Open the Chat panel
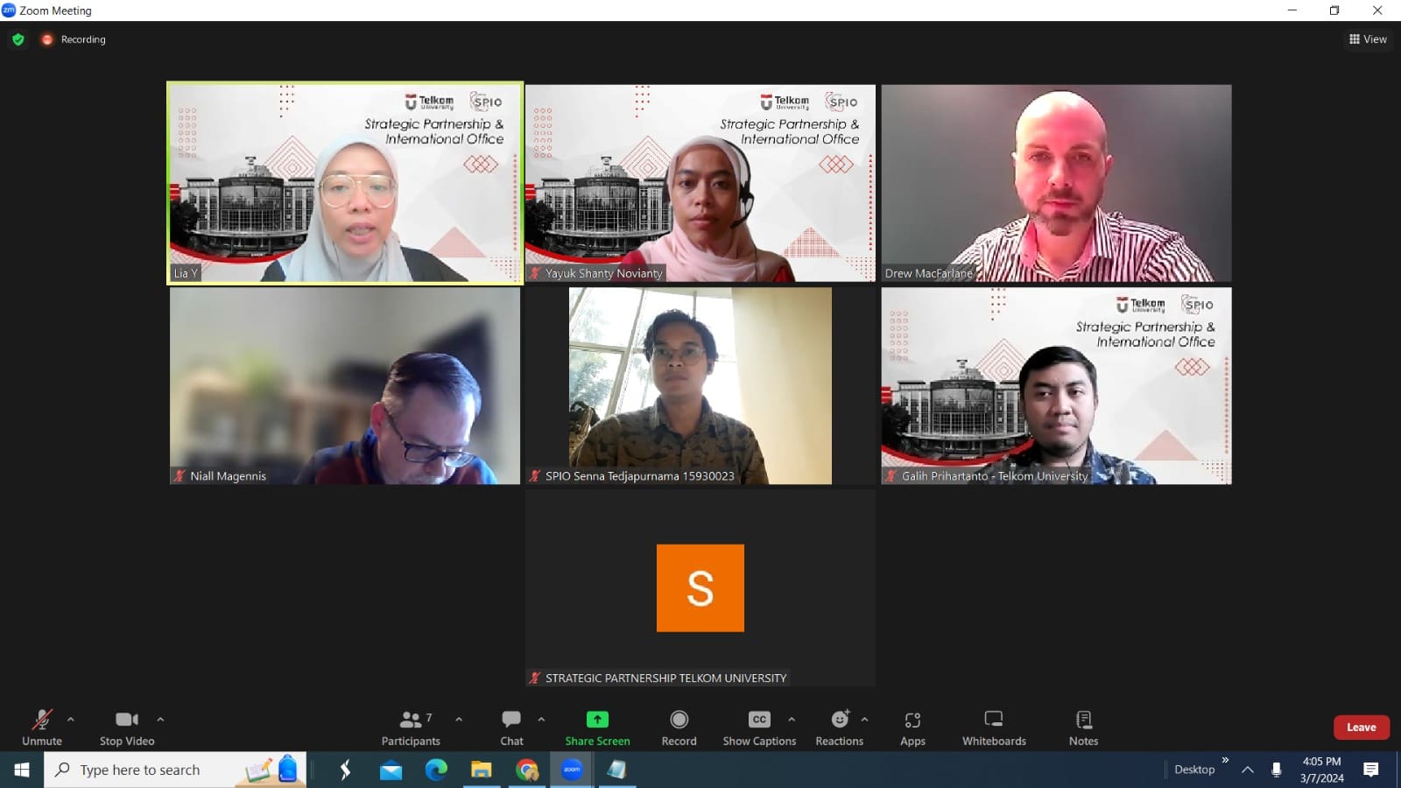 click(x=511, y=728)
